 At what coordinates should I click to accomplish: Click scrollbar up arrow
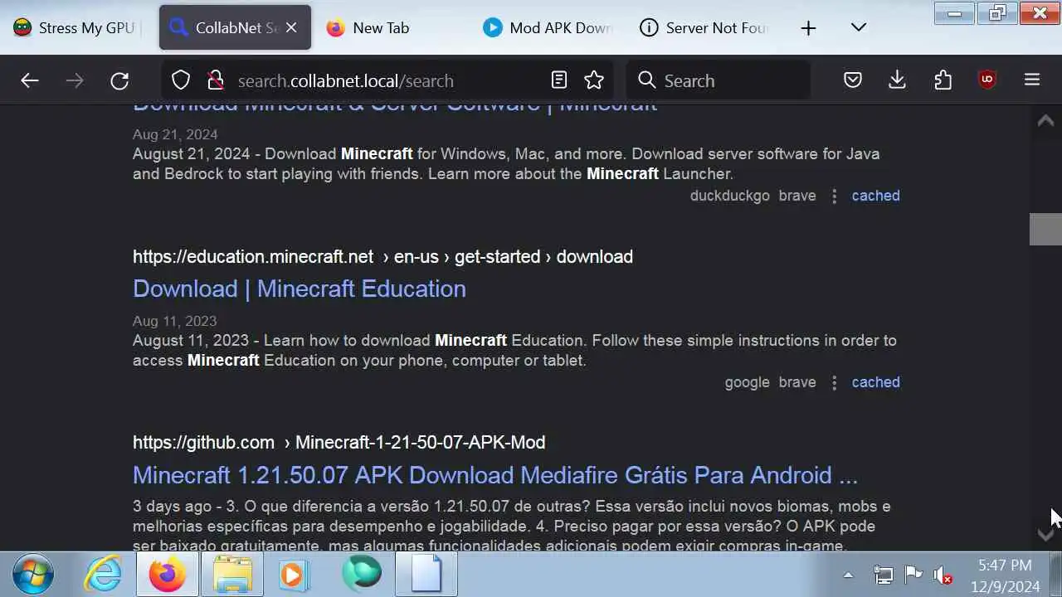click(x=1045, y=121)
